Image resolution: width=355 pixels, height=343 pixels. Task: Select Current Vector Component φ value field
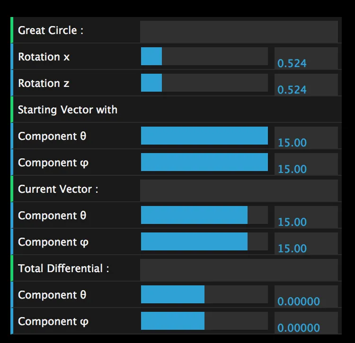pos(306,243)
